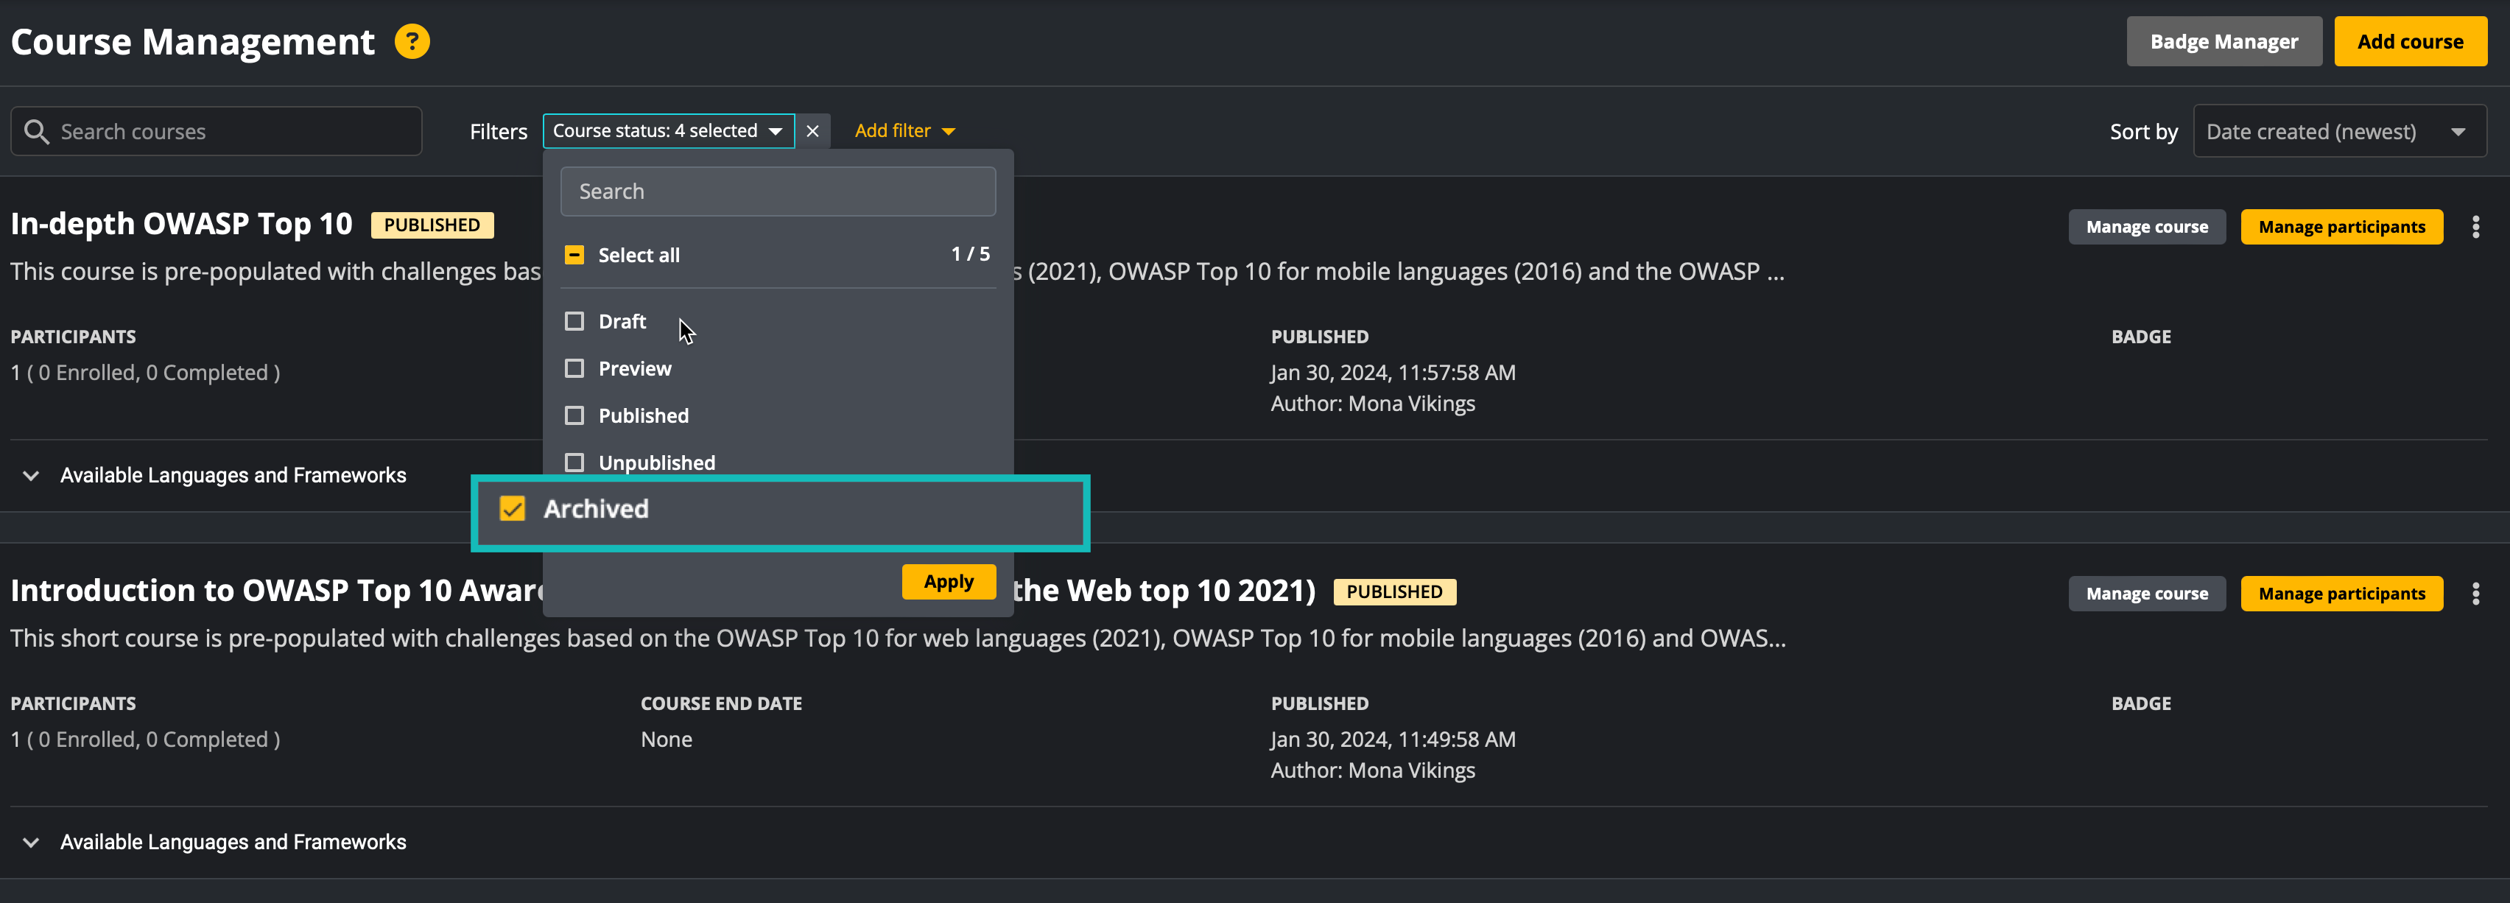Click the In-depth OWASP Top 10 title
This screenshot has height=903, width=2510.
coord(181,224)
